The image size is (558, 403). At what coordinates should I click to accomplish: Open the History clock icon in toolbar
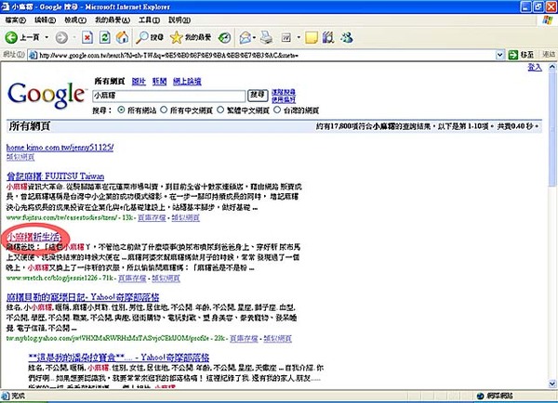224,37
